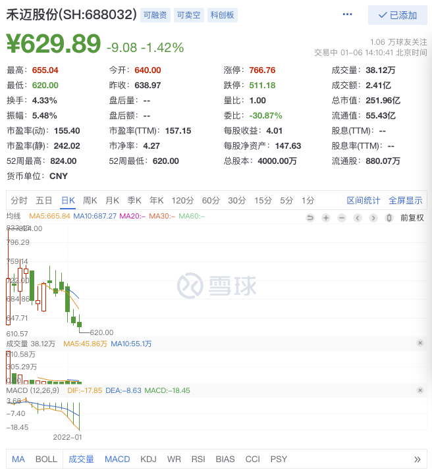Zoom out the chart with minus icon
Image resolution: width=432 pixels, height=470 pixels.
[342, 218]
